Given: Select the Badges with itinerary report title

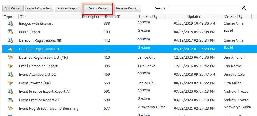Looking at the screenshot, I should [36, 24].
